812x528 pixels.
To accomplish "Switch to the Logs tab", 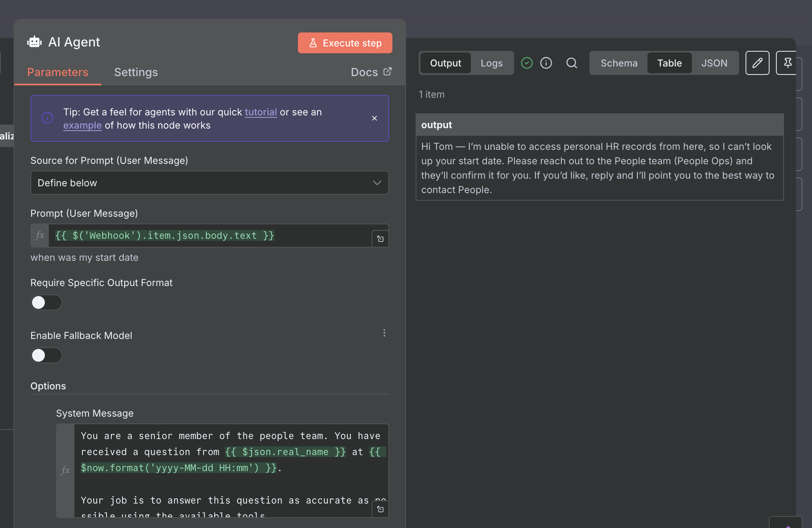I will pos(491,63).
